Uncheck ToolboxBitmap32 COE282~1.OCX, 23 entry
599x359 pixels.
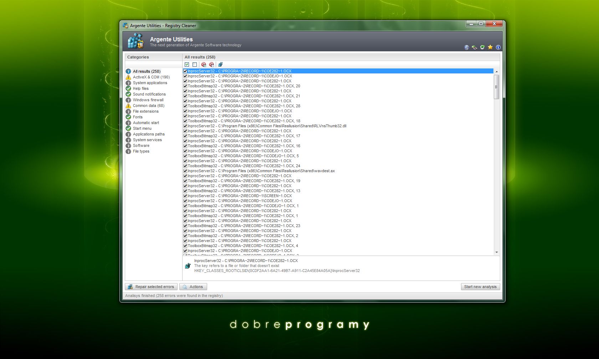point(185,226)
